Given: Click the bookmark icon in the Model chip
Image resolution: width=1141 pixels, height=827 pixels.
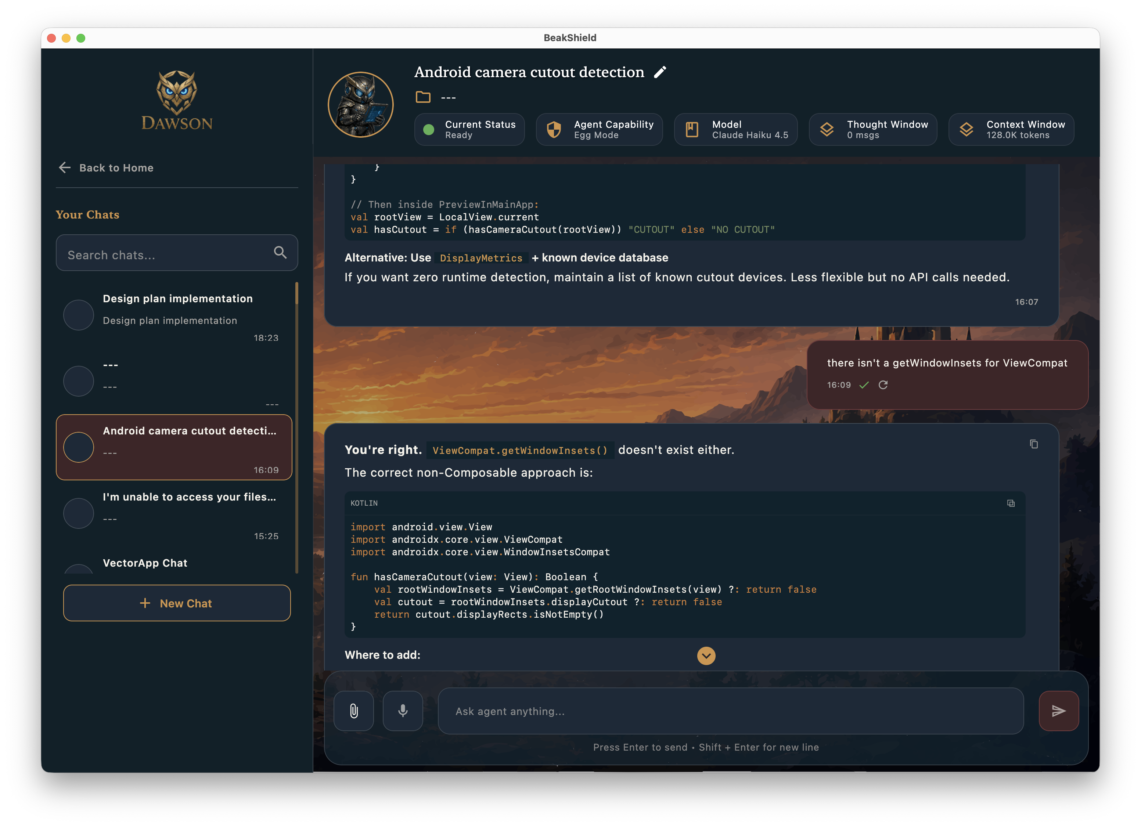Looking at the screenshot, I should point(692,129).
